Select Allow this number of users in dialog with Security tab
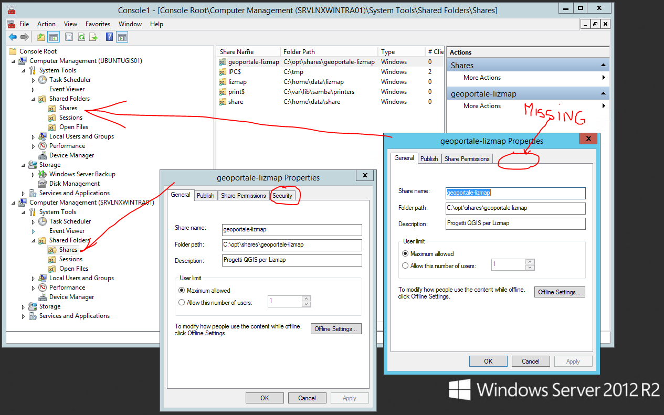 (182, 303)
